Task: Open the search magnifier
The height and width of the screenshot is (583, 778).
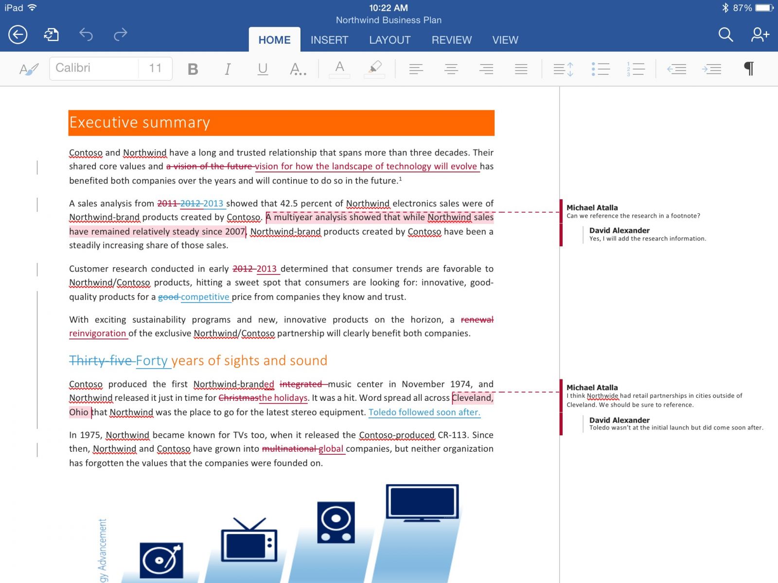Action: 725,34
